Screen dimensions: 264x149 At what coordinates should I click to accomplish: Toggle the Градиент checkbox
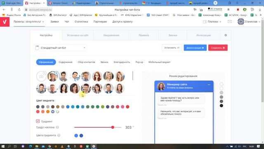tap(38, 121)
